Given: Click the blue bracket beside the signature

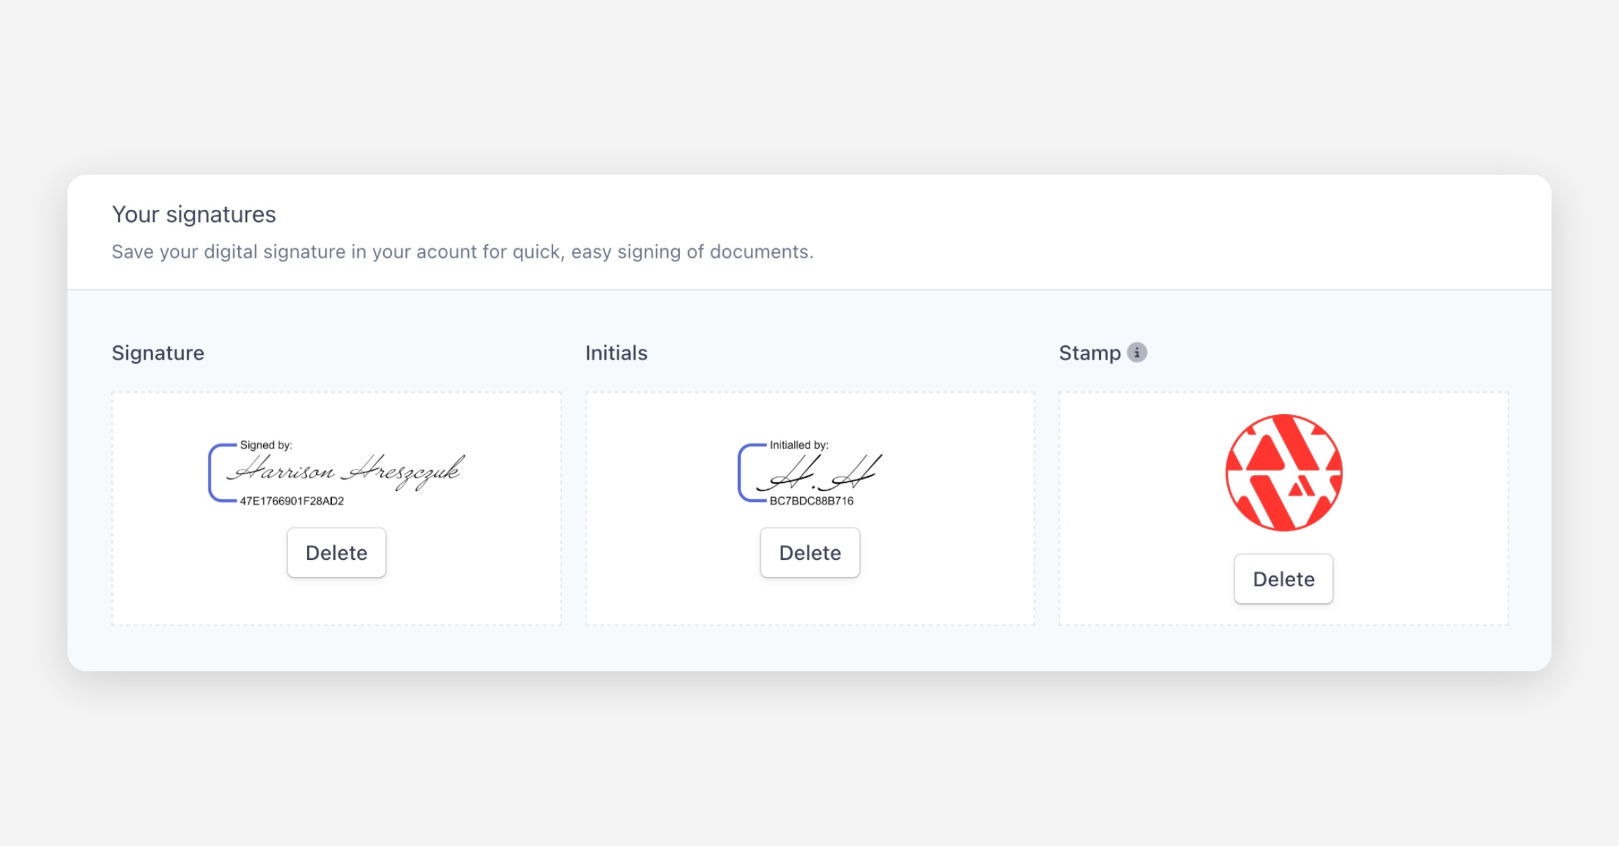Looking at the screenshot, I should click(x=212, y=472).
